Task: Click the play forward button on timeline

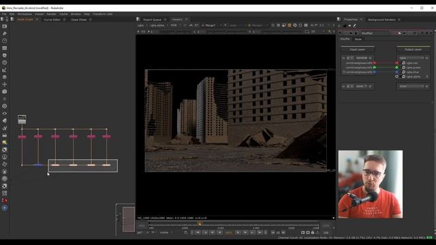Action: pos(238,232)
